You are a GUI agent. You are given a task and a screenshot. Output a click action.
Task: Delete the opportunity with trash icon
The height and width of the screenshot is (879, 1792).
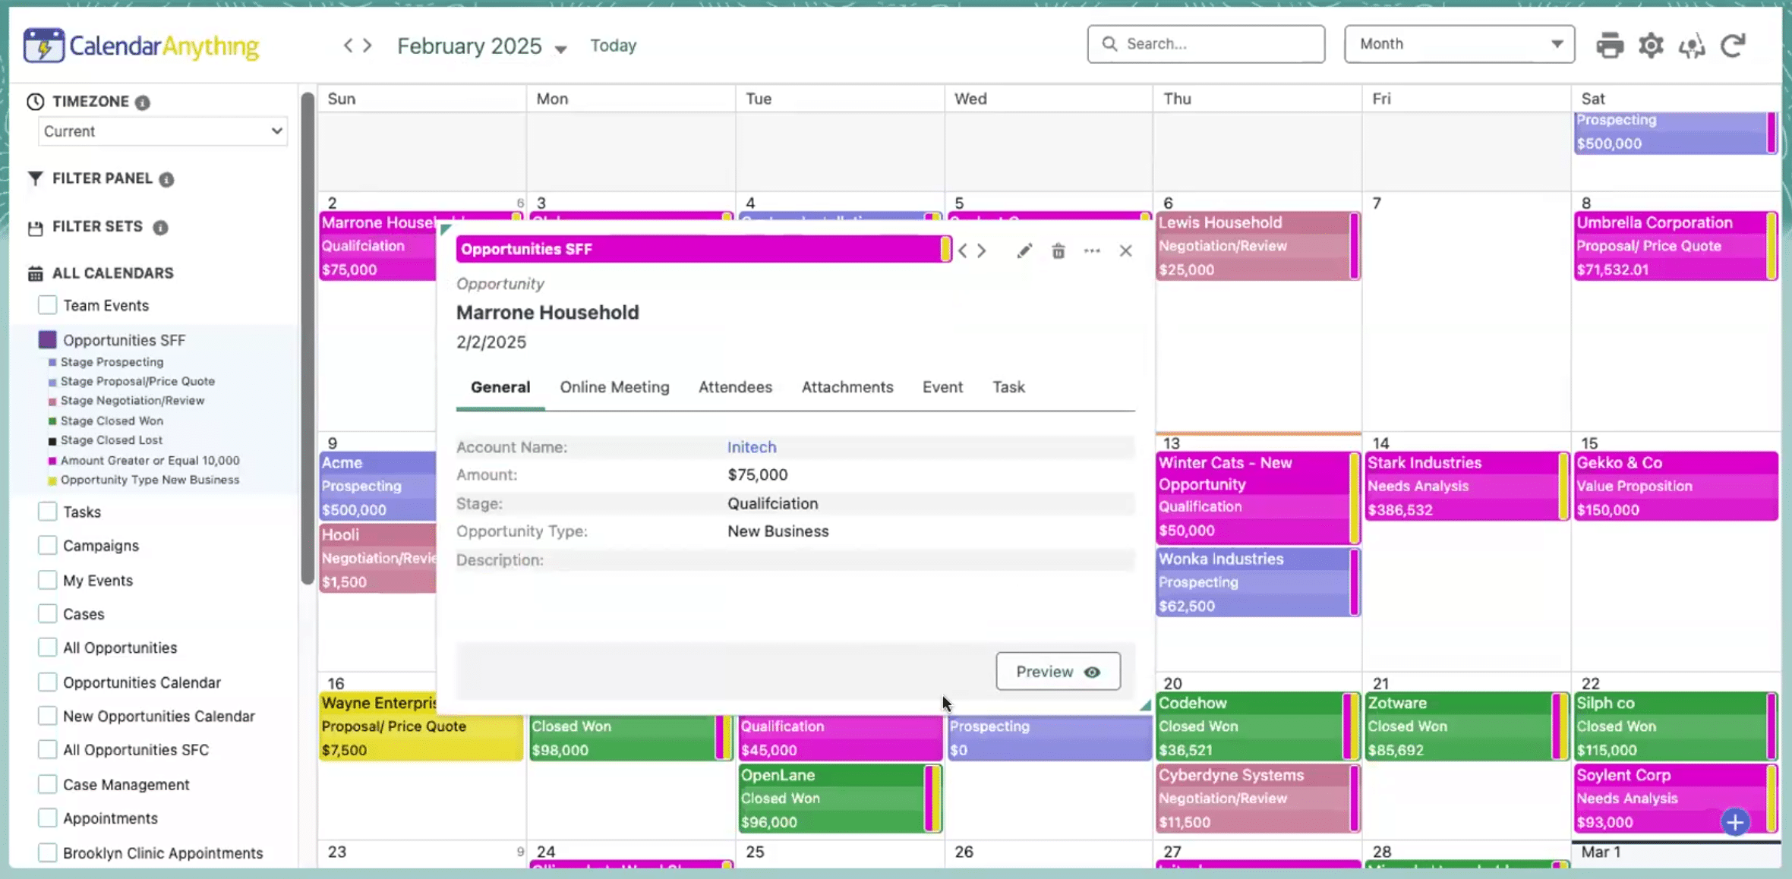coord(1058,250)
